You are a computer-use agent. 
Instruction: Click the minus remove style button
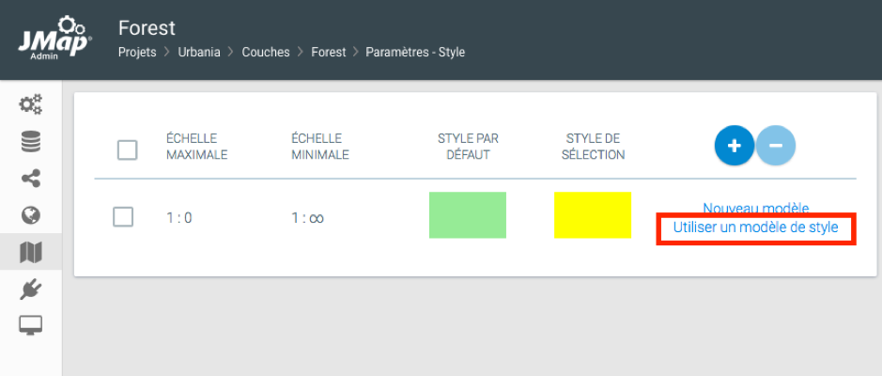(776, 146)
